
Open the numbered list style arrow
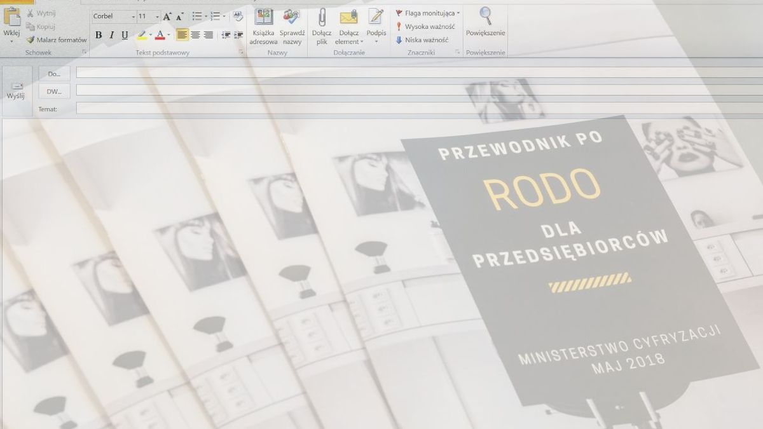[x=224, y=17]
